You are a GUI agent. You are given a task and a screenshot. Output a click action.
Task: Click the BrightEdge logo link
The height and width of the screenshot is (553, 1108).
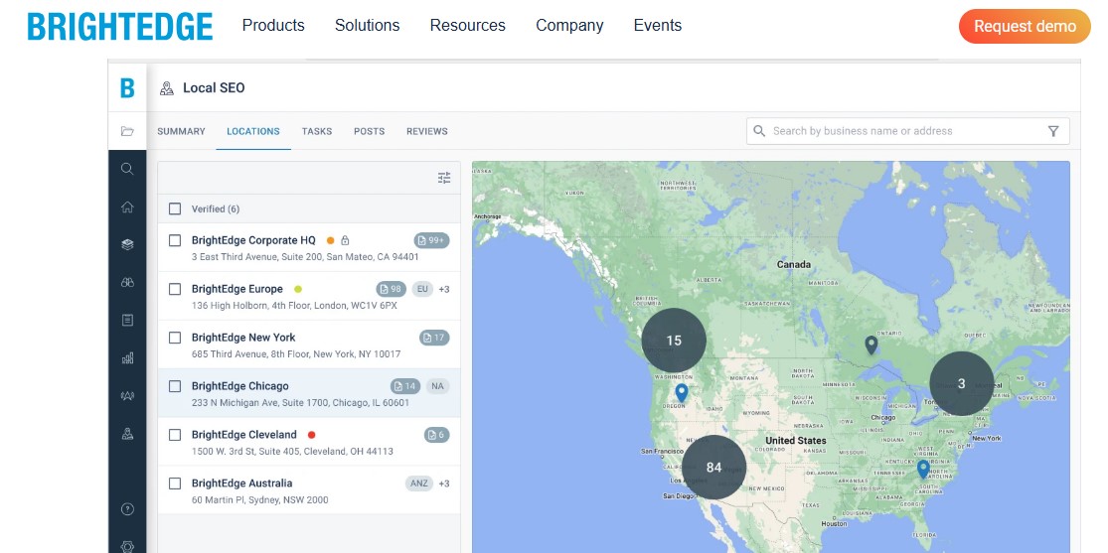120,27
